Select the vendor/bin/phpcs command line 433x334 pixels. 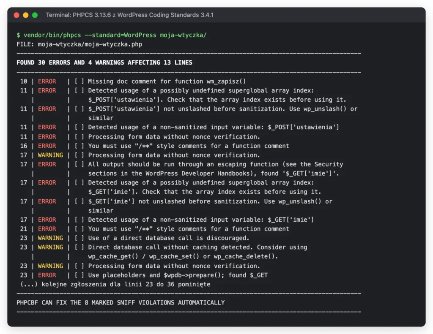pos(112,35)
